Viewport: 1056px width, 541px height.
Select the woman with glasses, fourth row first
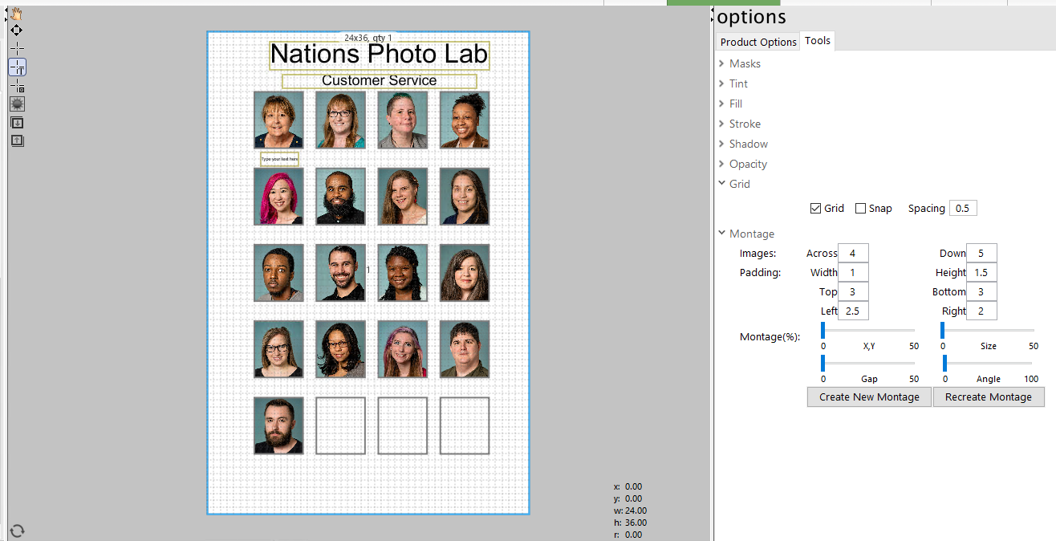[x=278, y=349]
